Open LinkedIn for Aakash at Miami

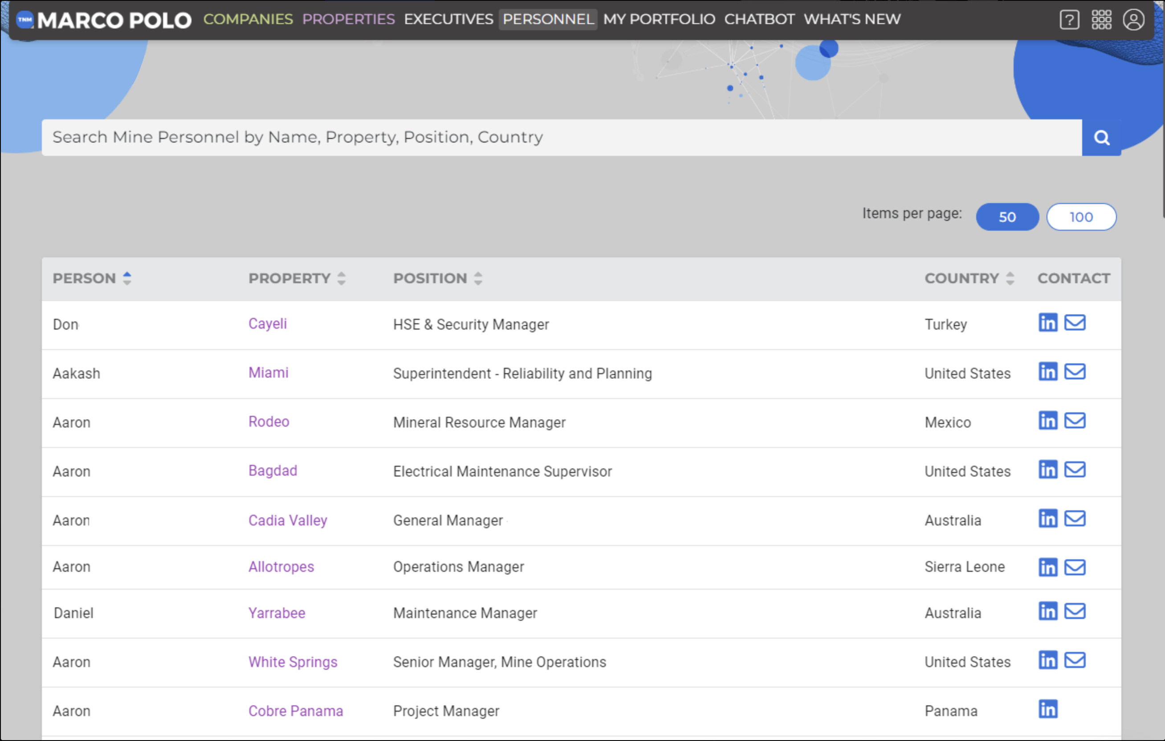point(1048,371)
